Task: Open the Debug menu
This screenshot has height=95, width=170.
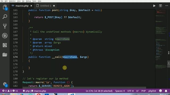Action: pos(28,1)
